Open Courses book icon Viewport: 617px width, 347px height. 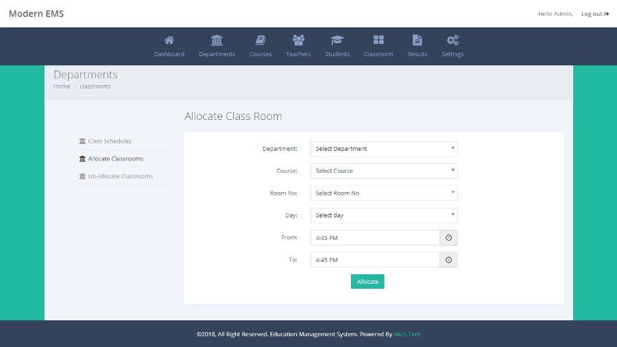[261, 40]
